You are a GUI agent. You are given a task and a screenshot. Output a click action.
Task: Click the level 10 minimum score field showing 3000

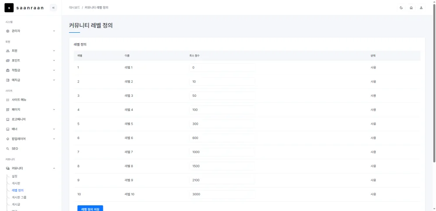[222, 194]
